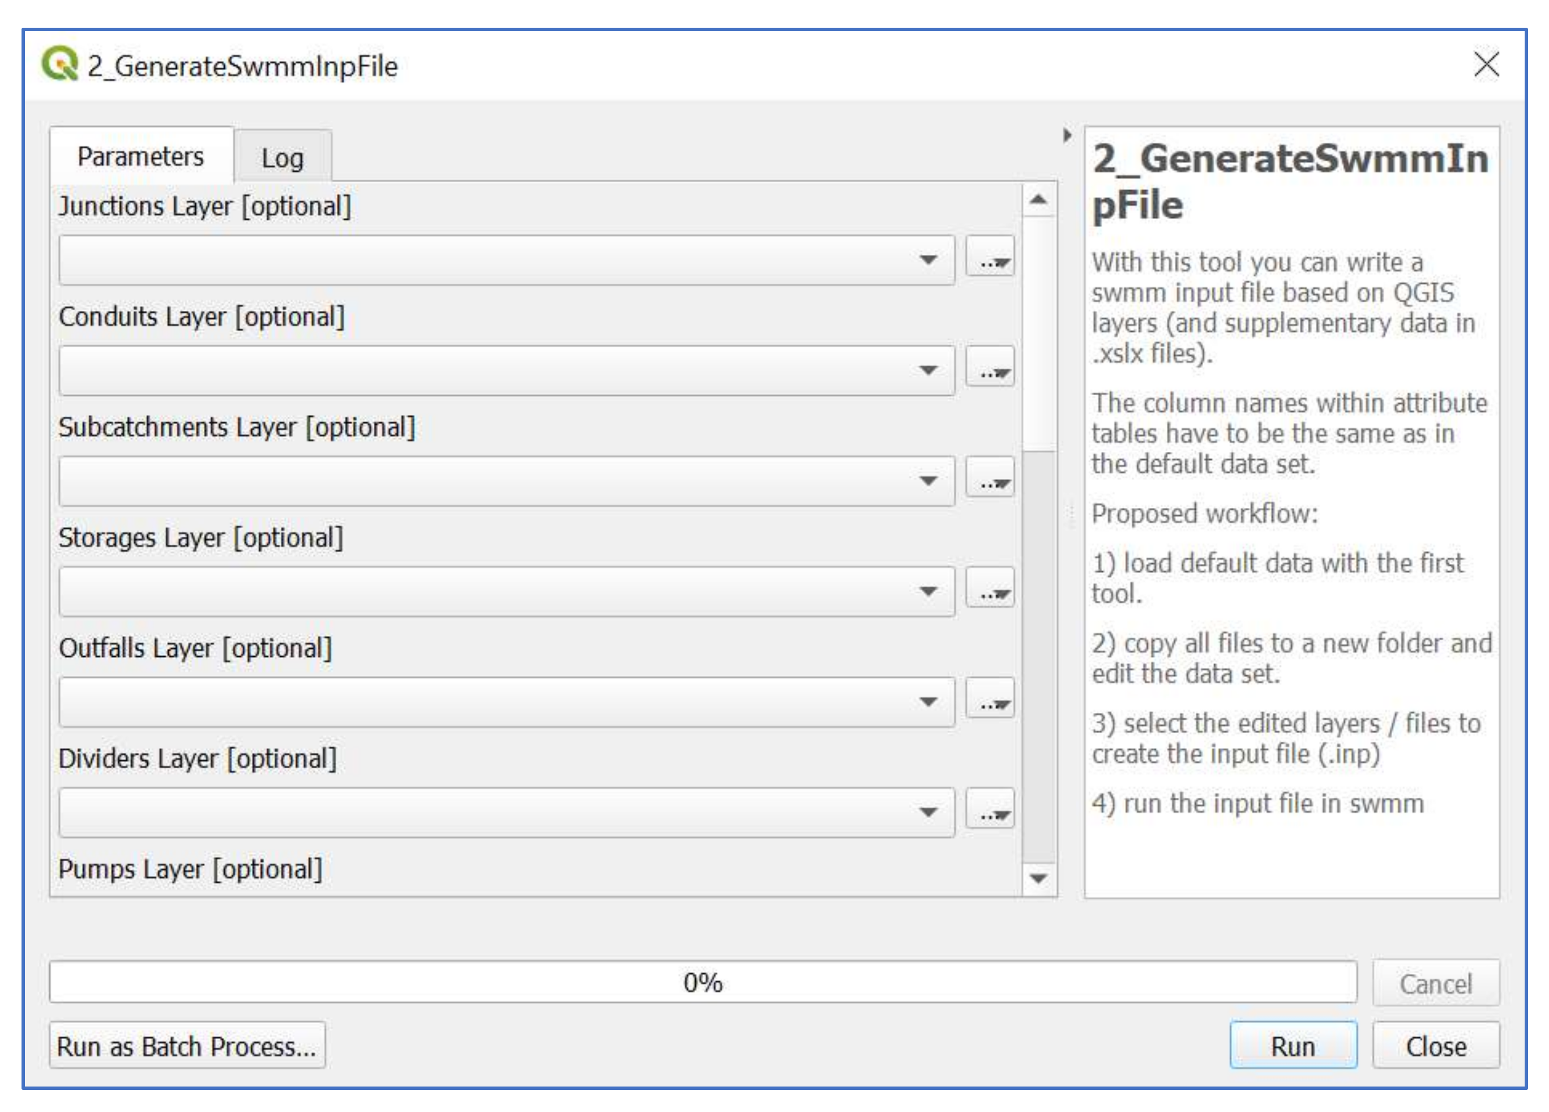The image size is (1549, 1112).
Task: Click the browse button for Conduits Layer
Action: (x=989, y=370)
